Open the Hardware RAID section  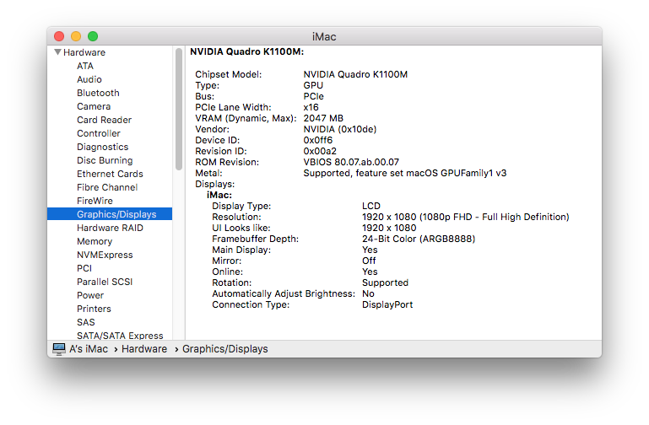(110, 228)
